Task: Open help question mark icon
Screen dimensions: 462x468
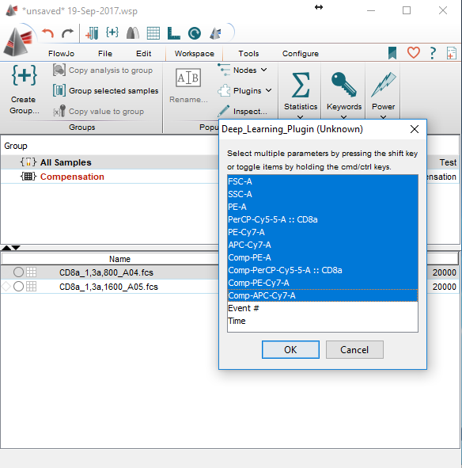Action: (x=433, y=53)
